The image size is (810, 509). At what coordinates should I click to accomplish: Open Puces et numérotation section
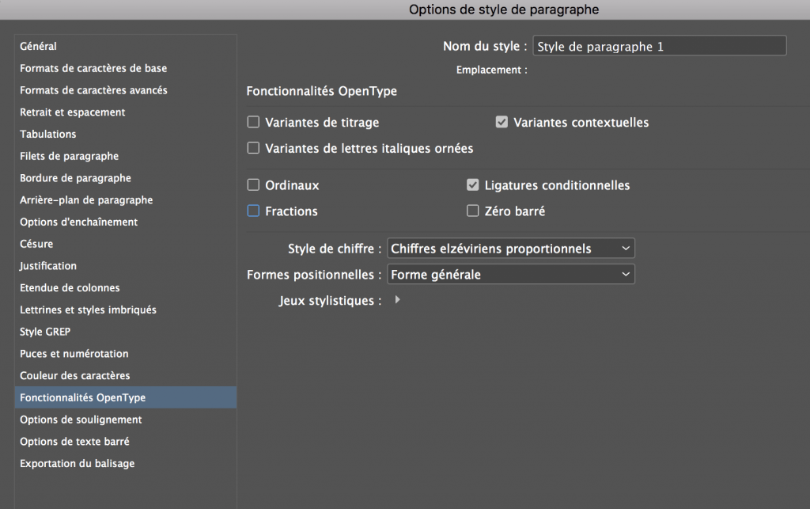click(74, 354)
